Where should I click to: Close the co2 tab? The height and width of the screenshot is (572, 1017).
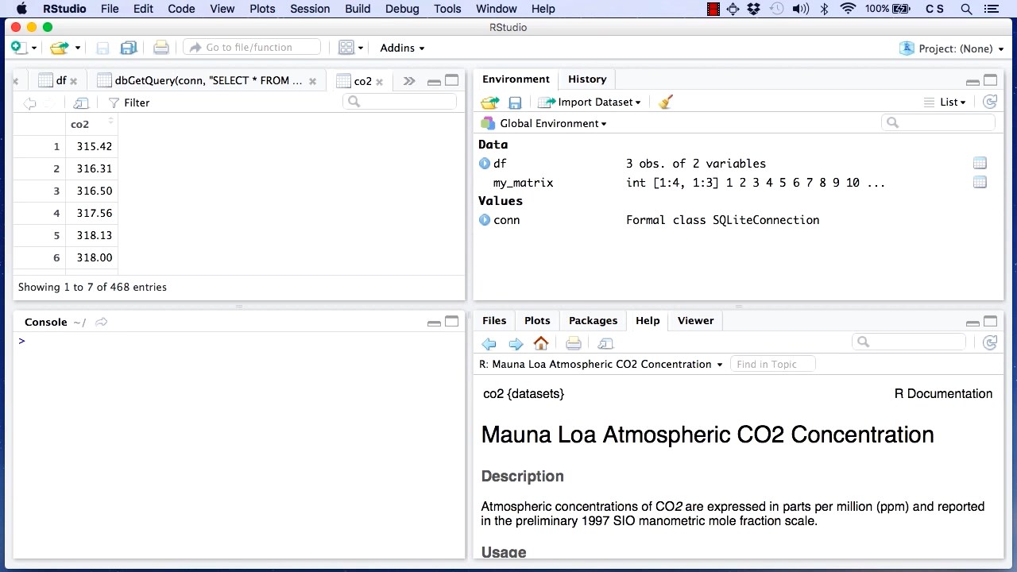click(379, 82)
